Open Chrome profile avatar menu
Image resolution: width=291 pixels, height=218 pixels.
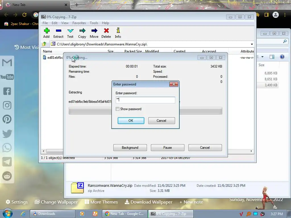276,15
